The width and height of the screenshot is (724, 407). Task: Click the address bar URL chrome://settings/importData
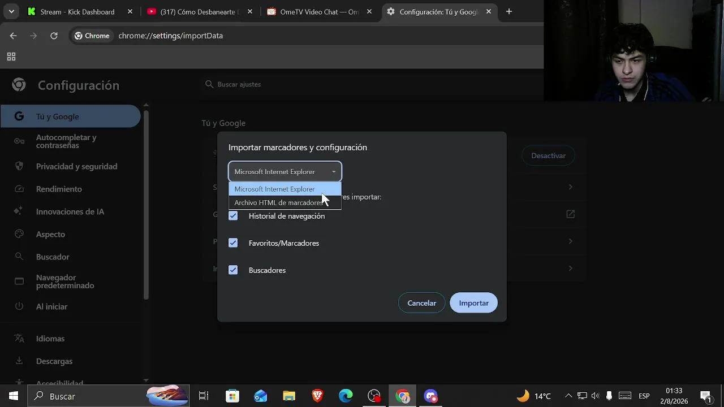(x=170, y=36)
